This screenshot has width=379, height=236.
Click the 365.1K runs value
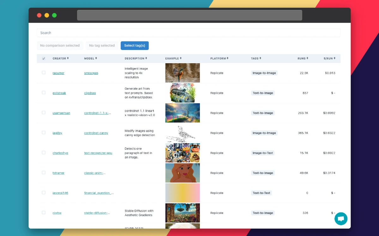click(303, 133)
